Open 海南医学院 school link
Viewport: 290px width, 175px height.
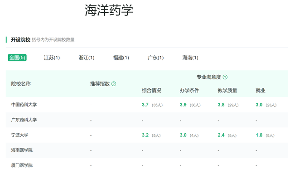pyautogui.click(x=22, y=150)
